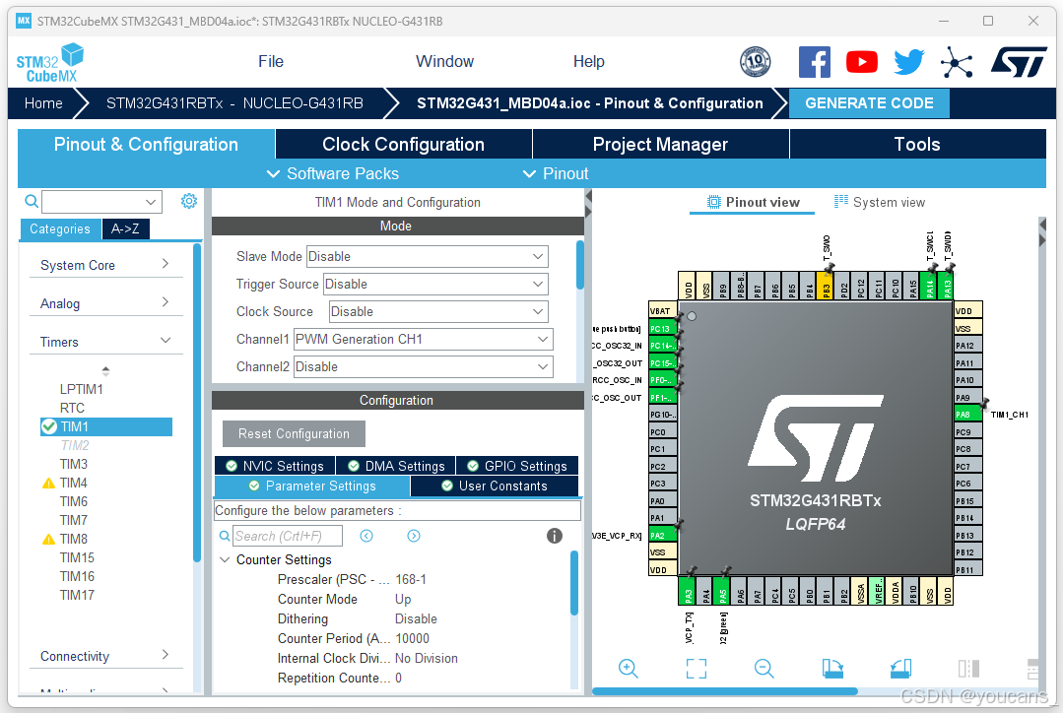The height and width of the screenshot is (713, 1063).
Task: Open the Channel1 PWM Generation dropdown
Action: (423, 340)
